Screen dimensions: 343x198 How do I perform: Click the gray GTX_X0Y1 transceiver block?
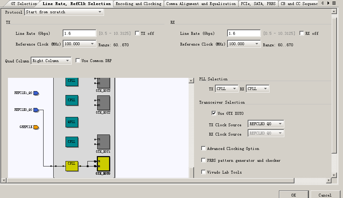103,142
